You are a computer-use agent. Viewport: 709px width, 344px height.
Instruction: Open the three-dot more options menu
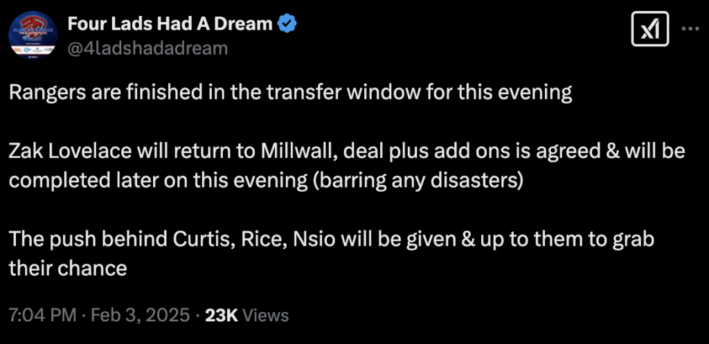690,29
